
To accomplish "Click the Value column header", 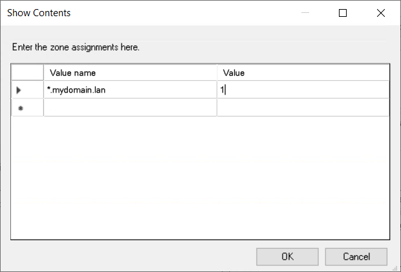I will 303,73.
